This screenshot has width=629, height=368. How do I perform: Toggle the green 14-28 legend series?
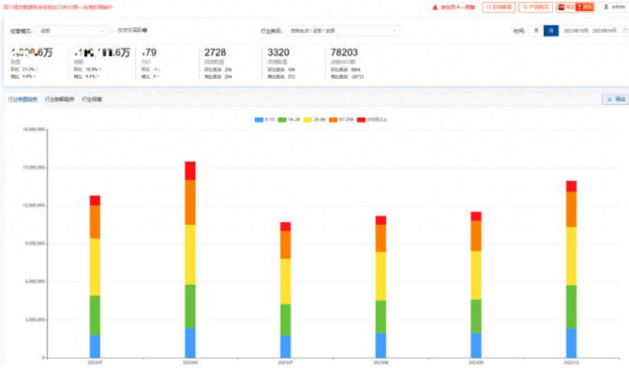(x=289, y=120)
